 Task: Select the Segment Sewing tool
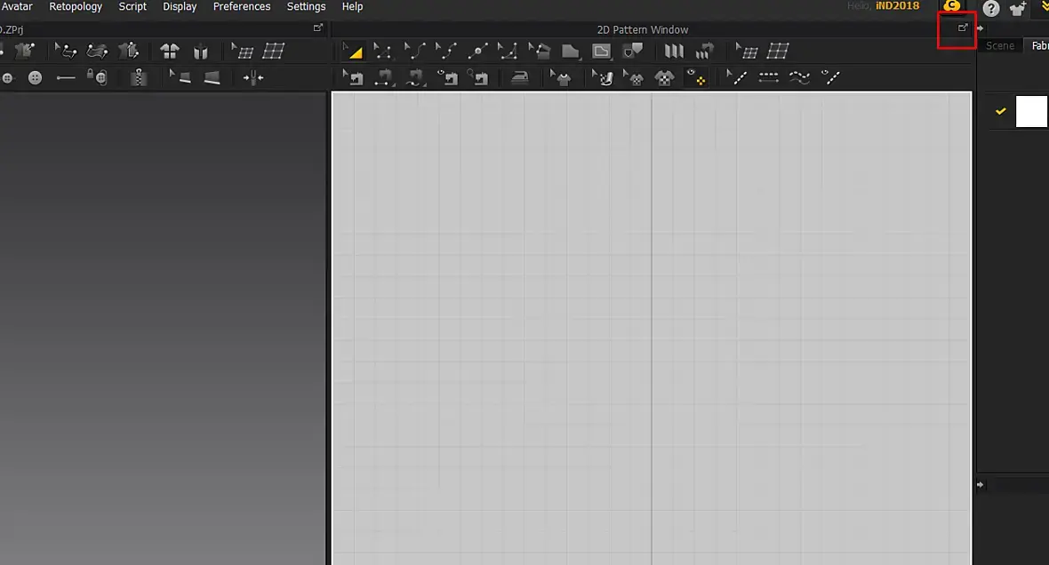point(383,77)
